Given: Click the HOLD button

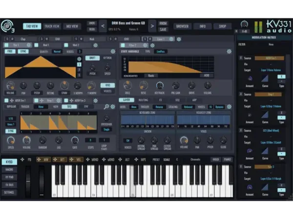Looking at the screenshot, I should (x=215, y=160).
